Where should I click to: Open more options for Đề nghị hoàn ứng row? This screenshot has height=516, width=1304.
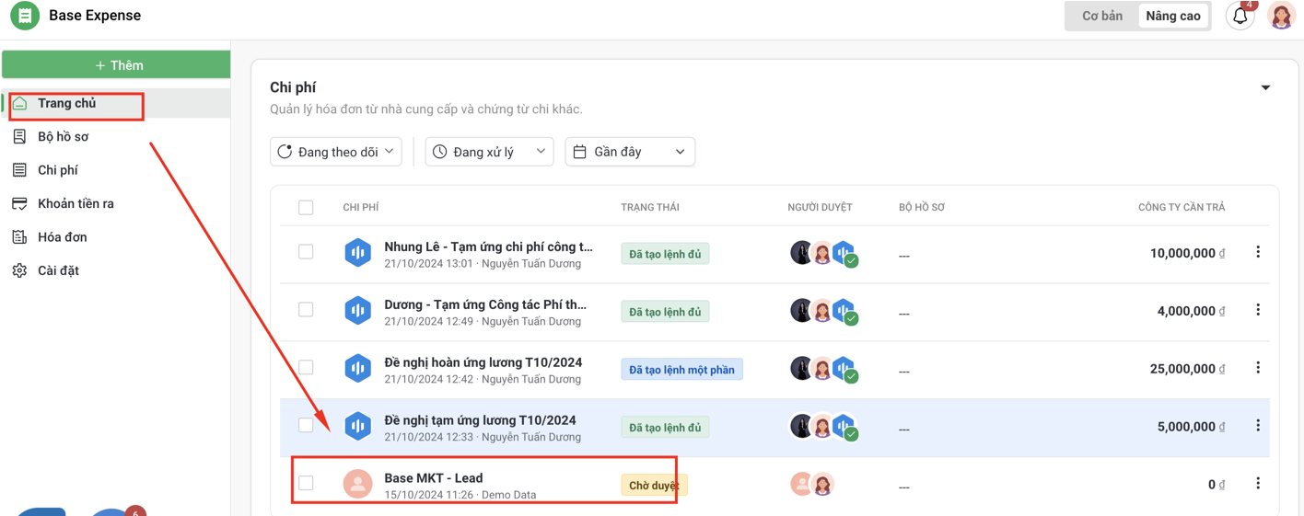click(x=1258, y=368)
